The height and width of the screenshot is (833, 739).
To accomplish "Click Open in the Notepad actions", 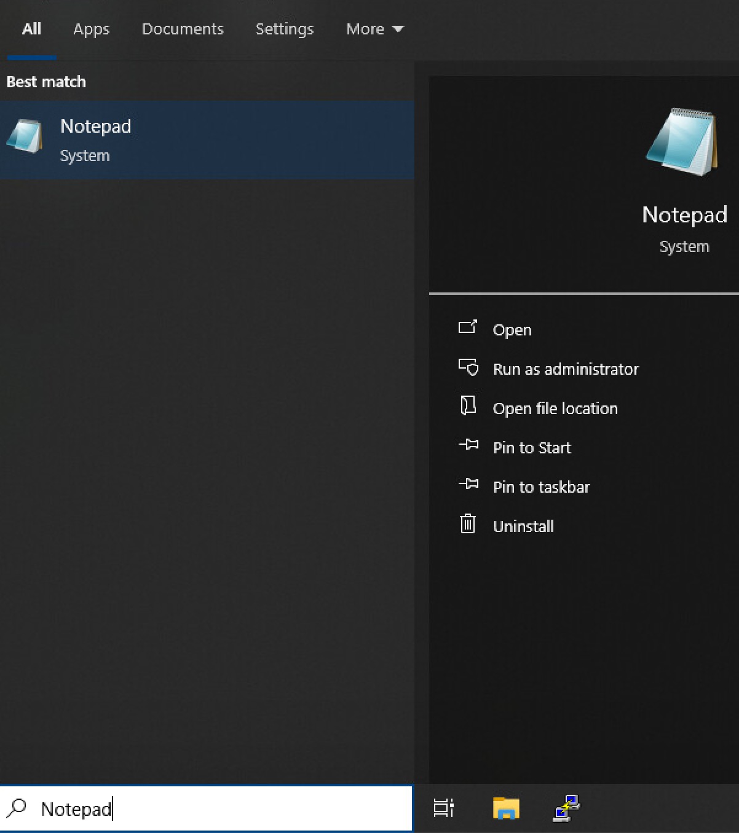I will click(512, 330).
